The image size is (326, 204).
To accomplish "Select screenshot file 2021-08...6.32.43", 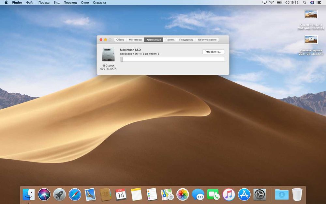I will [x=311, y=45].
